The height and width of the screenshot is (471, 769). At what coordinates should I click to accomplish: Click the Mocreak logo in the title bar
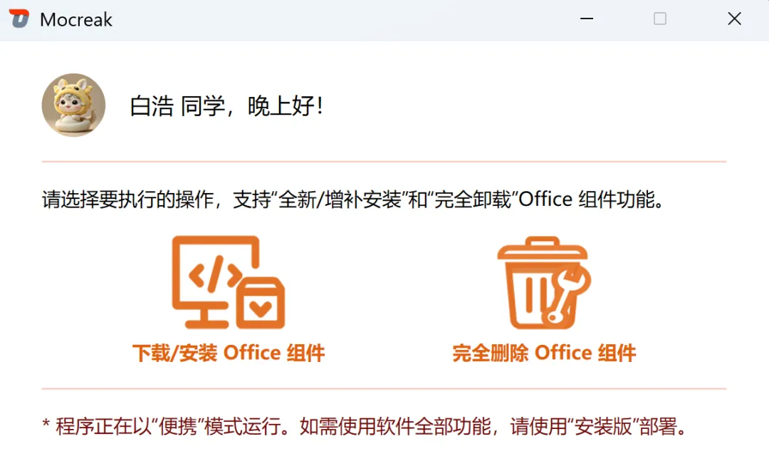coord(19,19)
